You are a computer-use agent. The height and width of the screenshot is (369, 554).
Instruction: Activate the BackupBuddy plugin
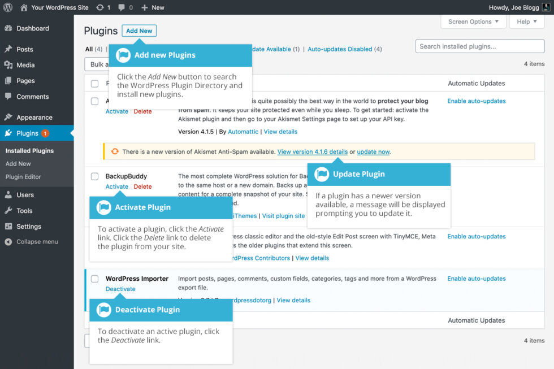[117, 186]
